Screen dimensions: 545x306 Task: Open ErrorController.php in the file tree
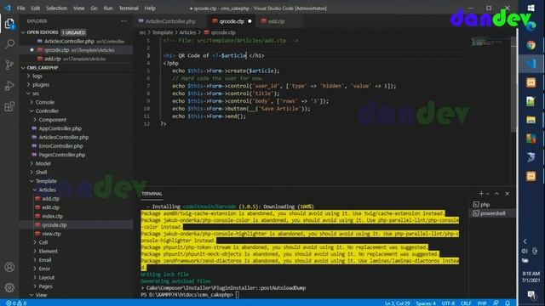[x=60, y=146]
